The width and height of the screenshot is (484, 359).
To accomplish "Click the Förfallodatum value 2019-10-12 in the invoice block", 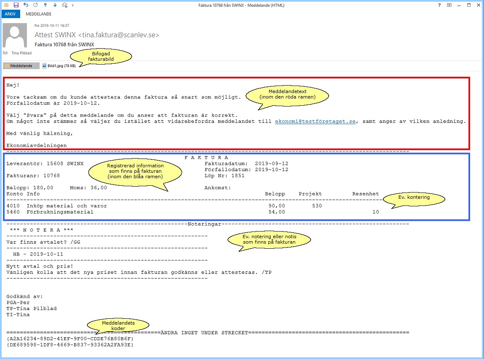I will point(271,169).
